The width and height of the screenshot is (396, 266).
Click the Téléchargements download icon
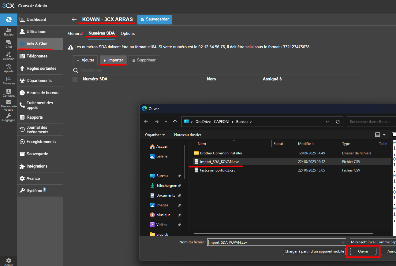tap(152, 186)
